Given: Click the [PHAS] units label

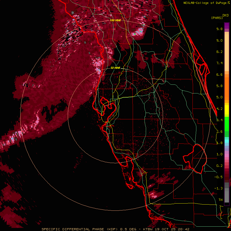Looking at the screenshot, I should pos(217,18).
